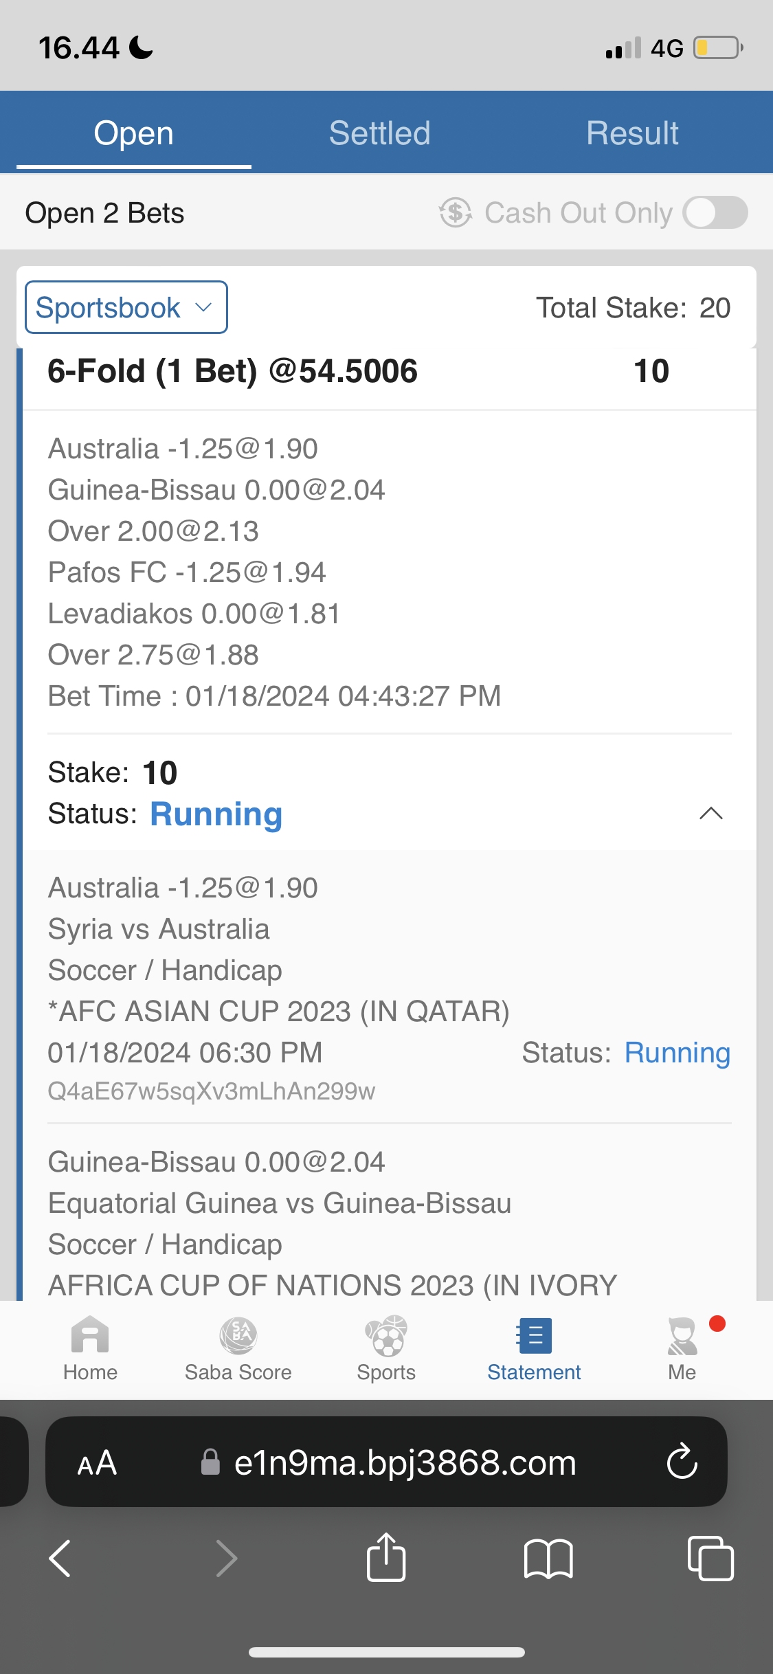Tap the Sports soccer ball icon
The image size is (773, 1674).
386,1337
